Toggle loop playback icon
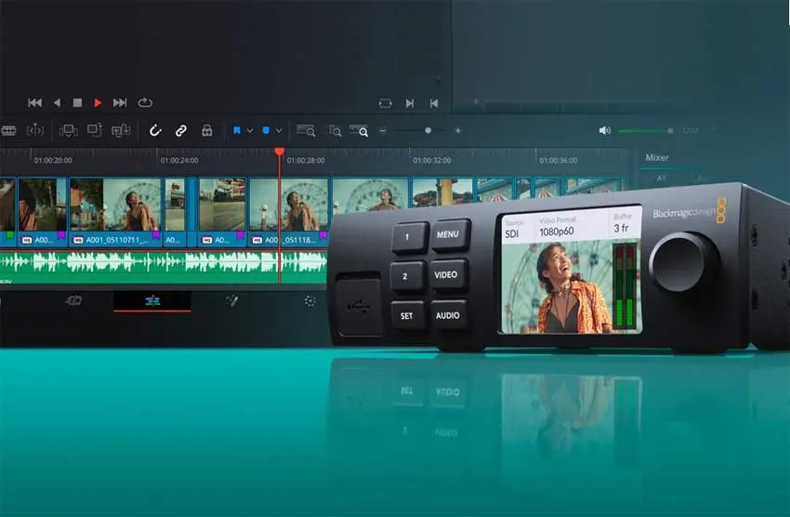Viewport: 790px width, 517px height. (x=145, y=103)
